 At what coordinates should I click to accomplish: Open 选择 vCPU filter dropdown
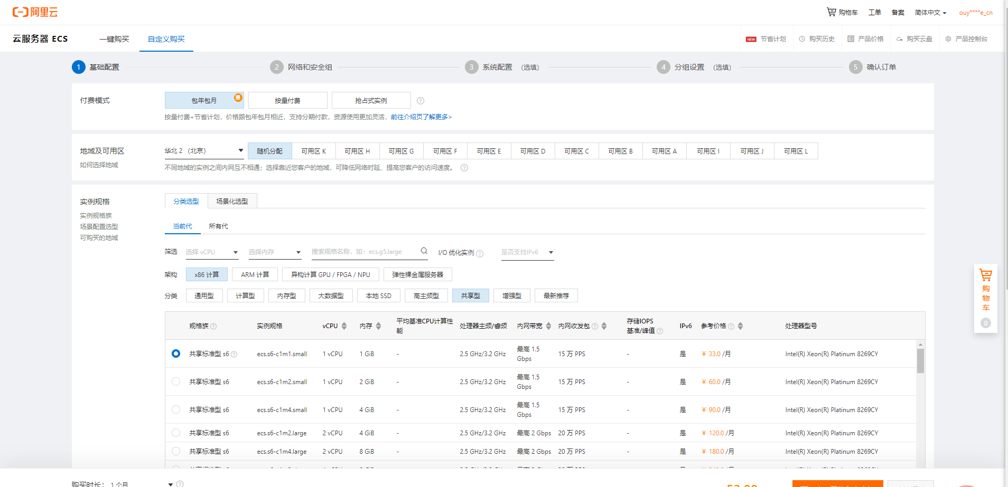coord(212,252)
